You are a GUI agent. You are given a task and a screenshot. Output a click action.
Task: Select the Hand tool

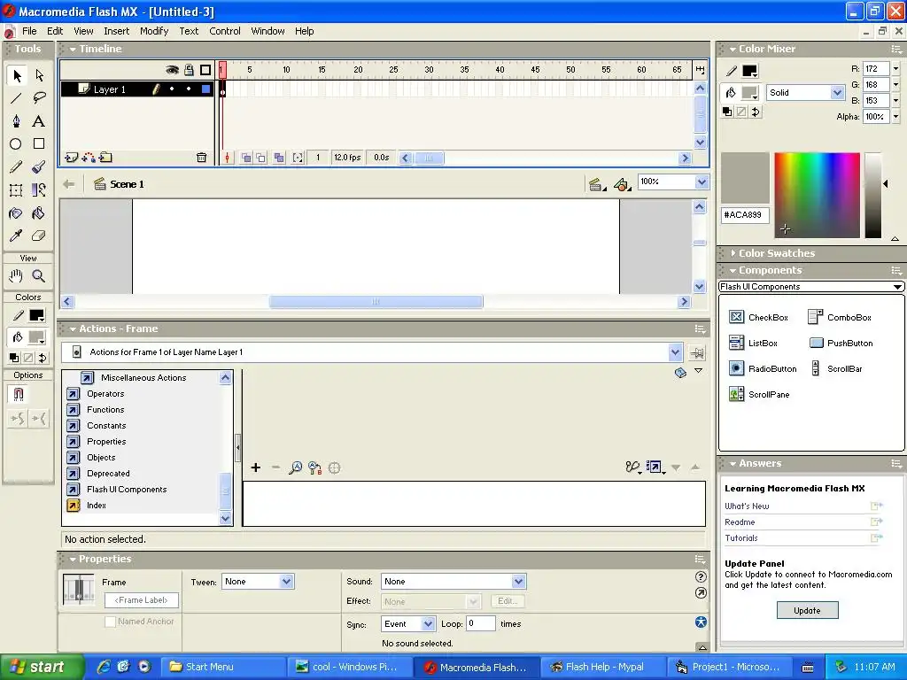16,276
